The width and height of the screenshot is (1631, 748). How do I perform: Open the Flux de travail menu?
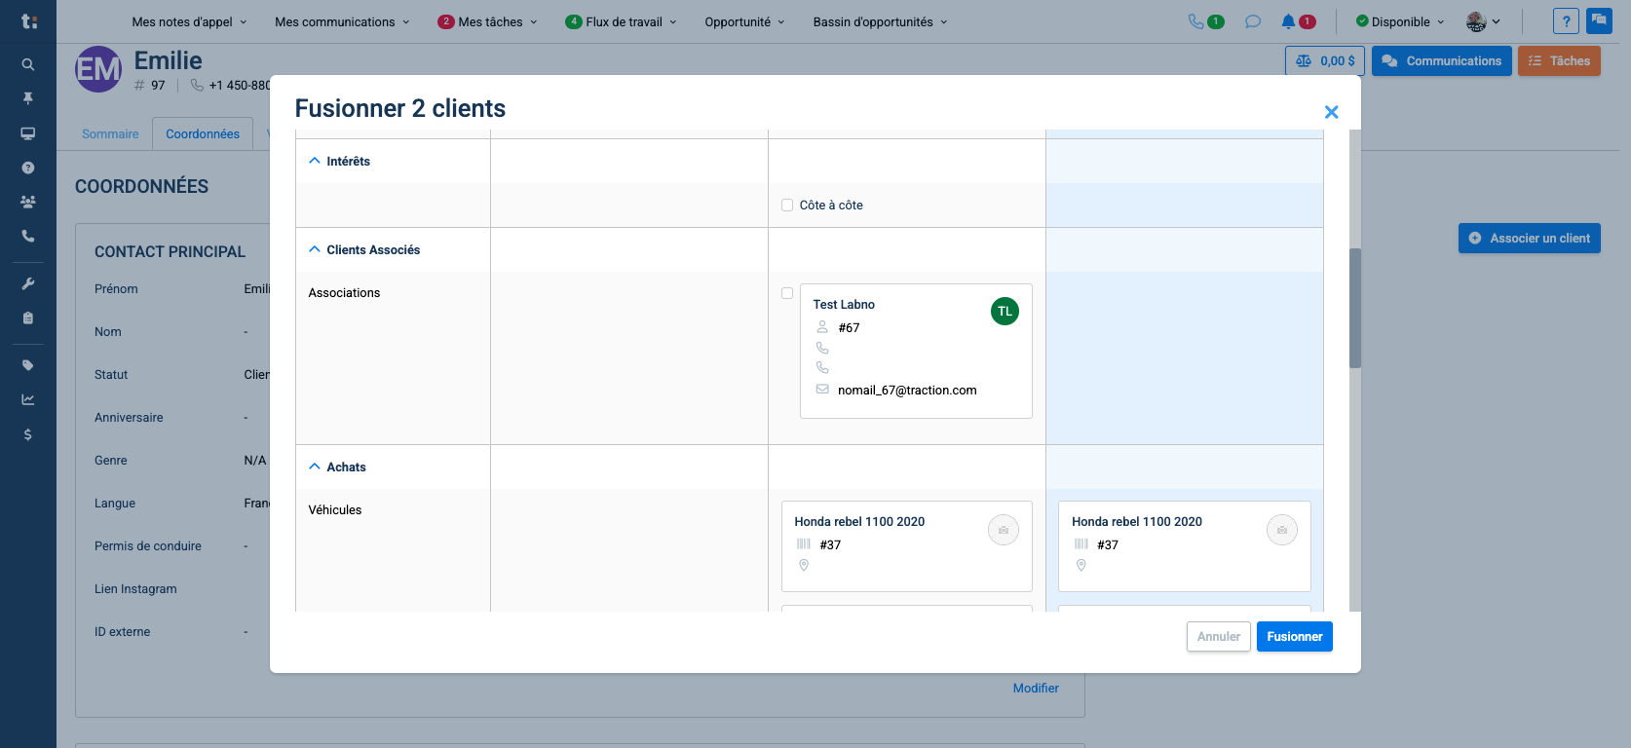(622, 21)
